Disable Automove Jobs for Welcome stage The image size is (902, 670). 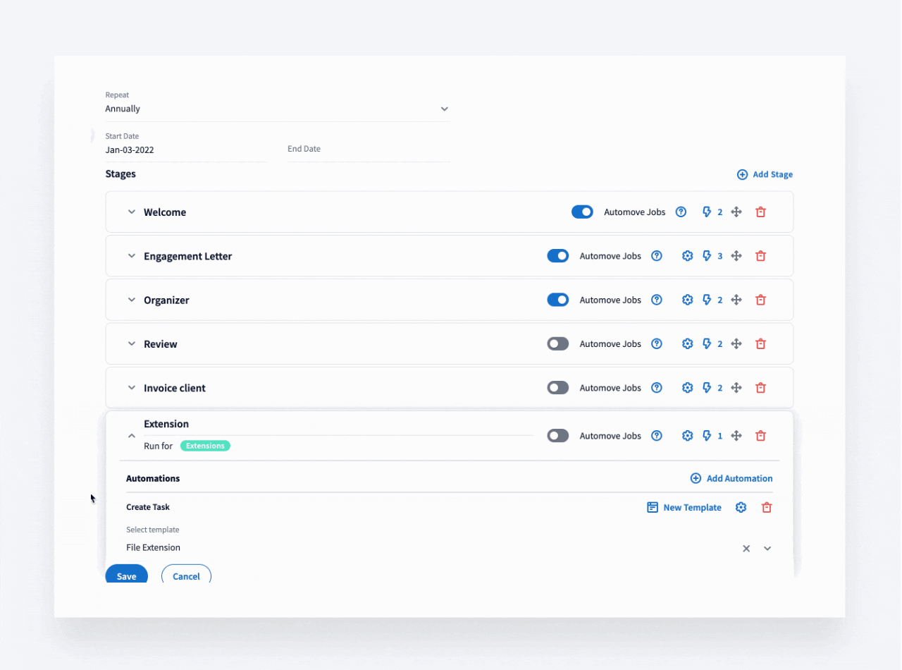(x=582, y=212)
